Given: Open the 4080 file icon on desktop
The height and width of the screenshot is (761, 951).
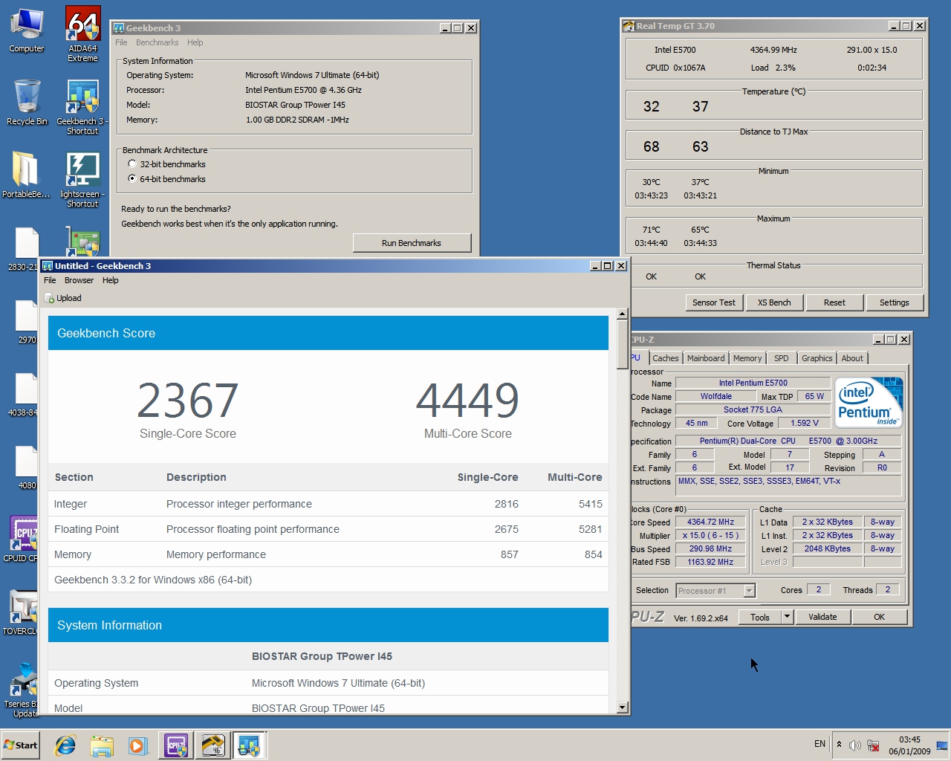Looking at the screenshot, I should coord(27,468).
